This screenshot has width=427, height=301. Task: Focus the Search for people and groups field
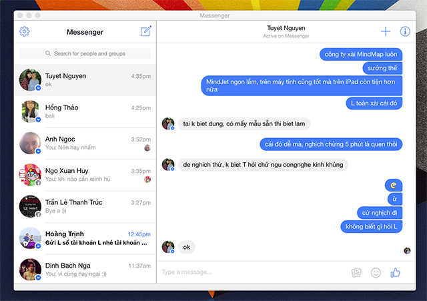85,53
